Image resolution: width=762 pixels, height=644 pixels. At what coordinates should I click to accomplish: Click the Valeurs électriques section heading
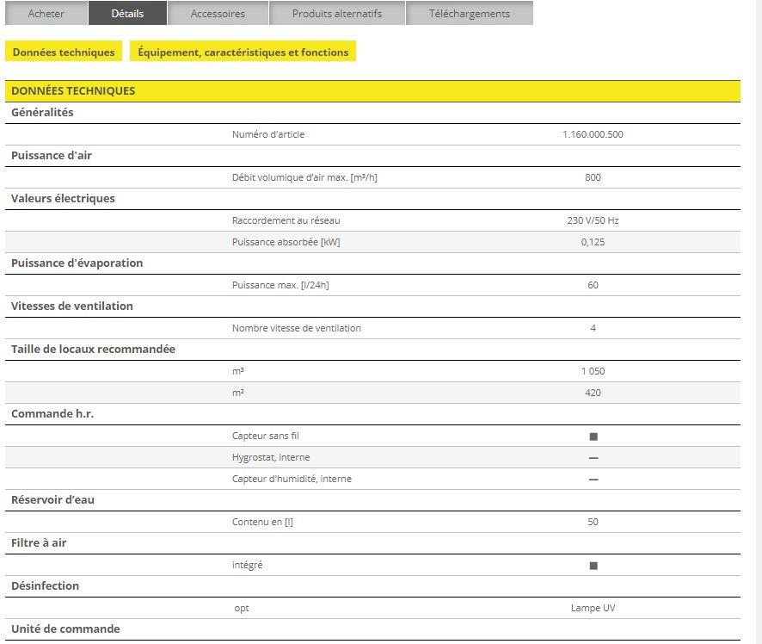(x=63, y=199)
